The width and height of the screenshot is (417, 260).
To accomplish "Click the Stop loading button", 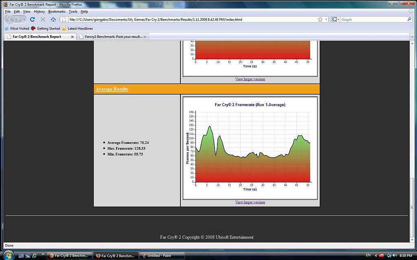I will 43,19.
